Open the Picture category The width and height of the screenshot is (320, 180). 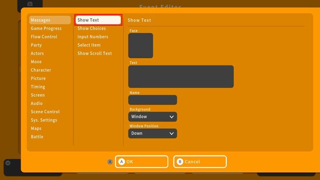(x=38, y=79)
